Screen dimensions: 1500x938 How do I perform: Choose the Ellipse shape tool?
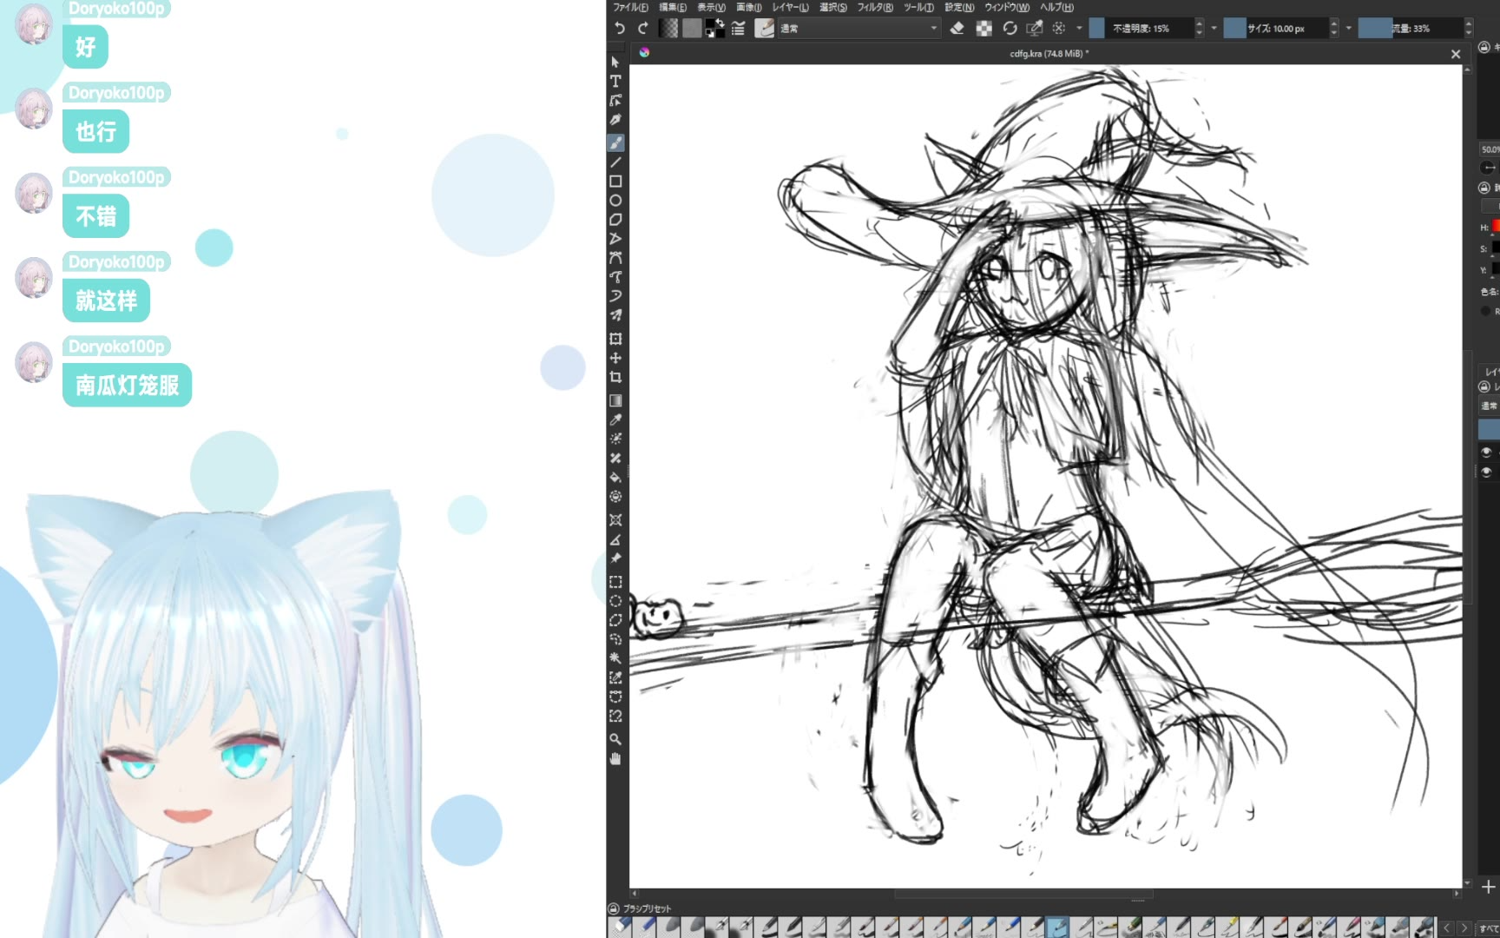tap(615, 201)
